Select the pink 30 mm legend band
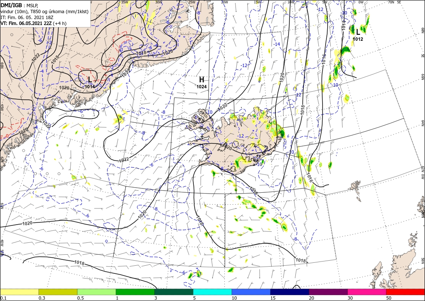The image size is (425, 301). [367, 292]
